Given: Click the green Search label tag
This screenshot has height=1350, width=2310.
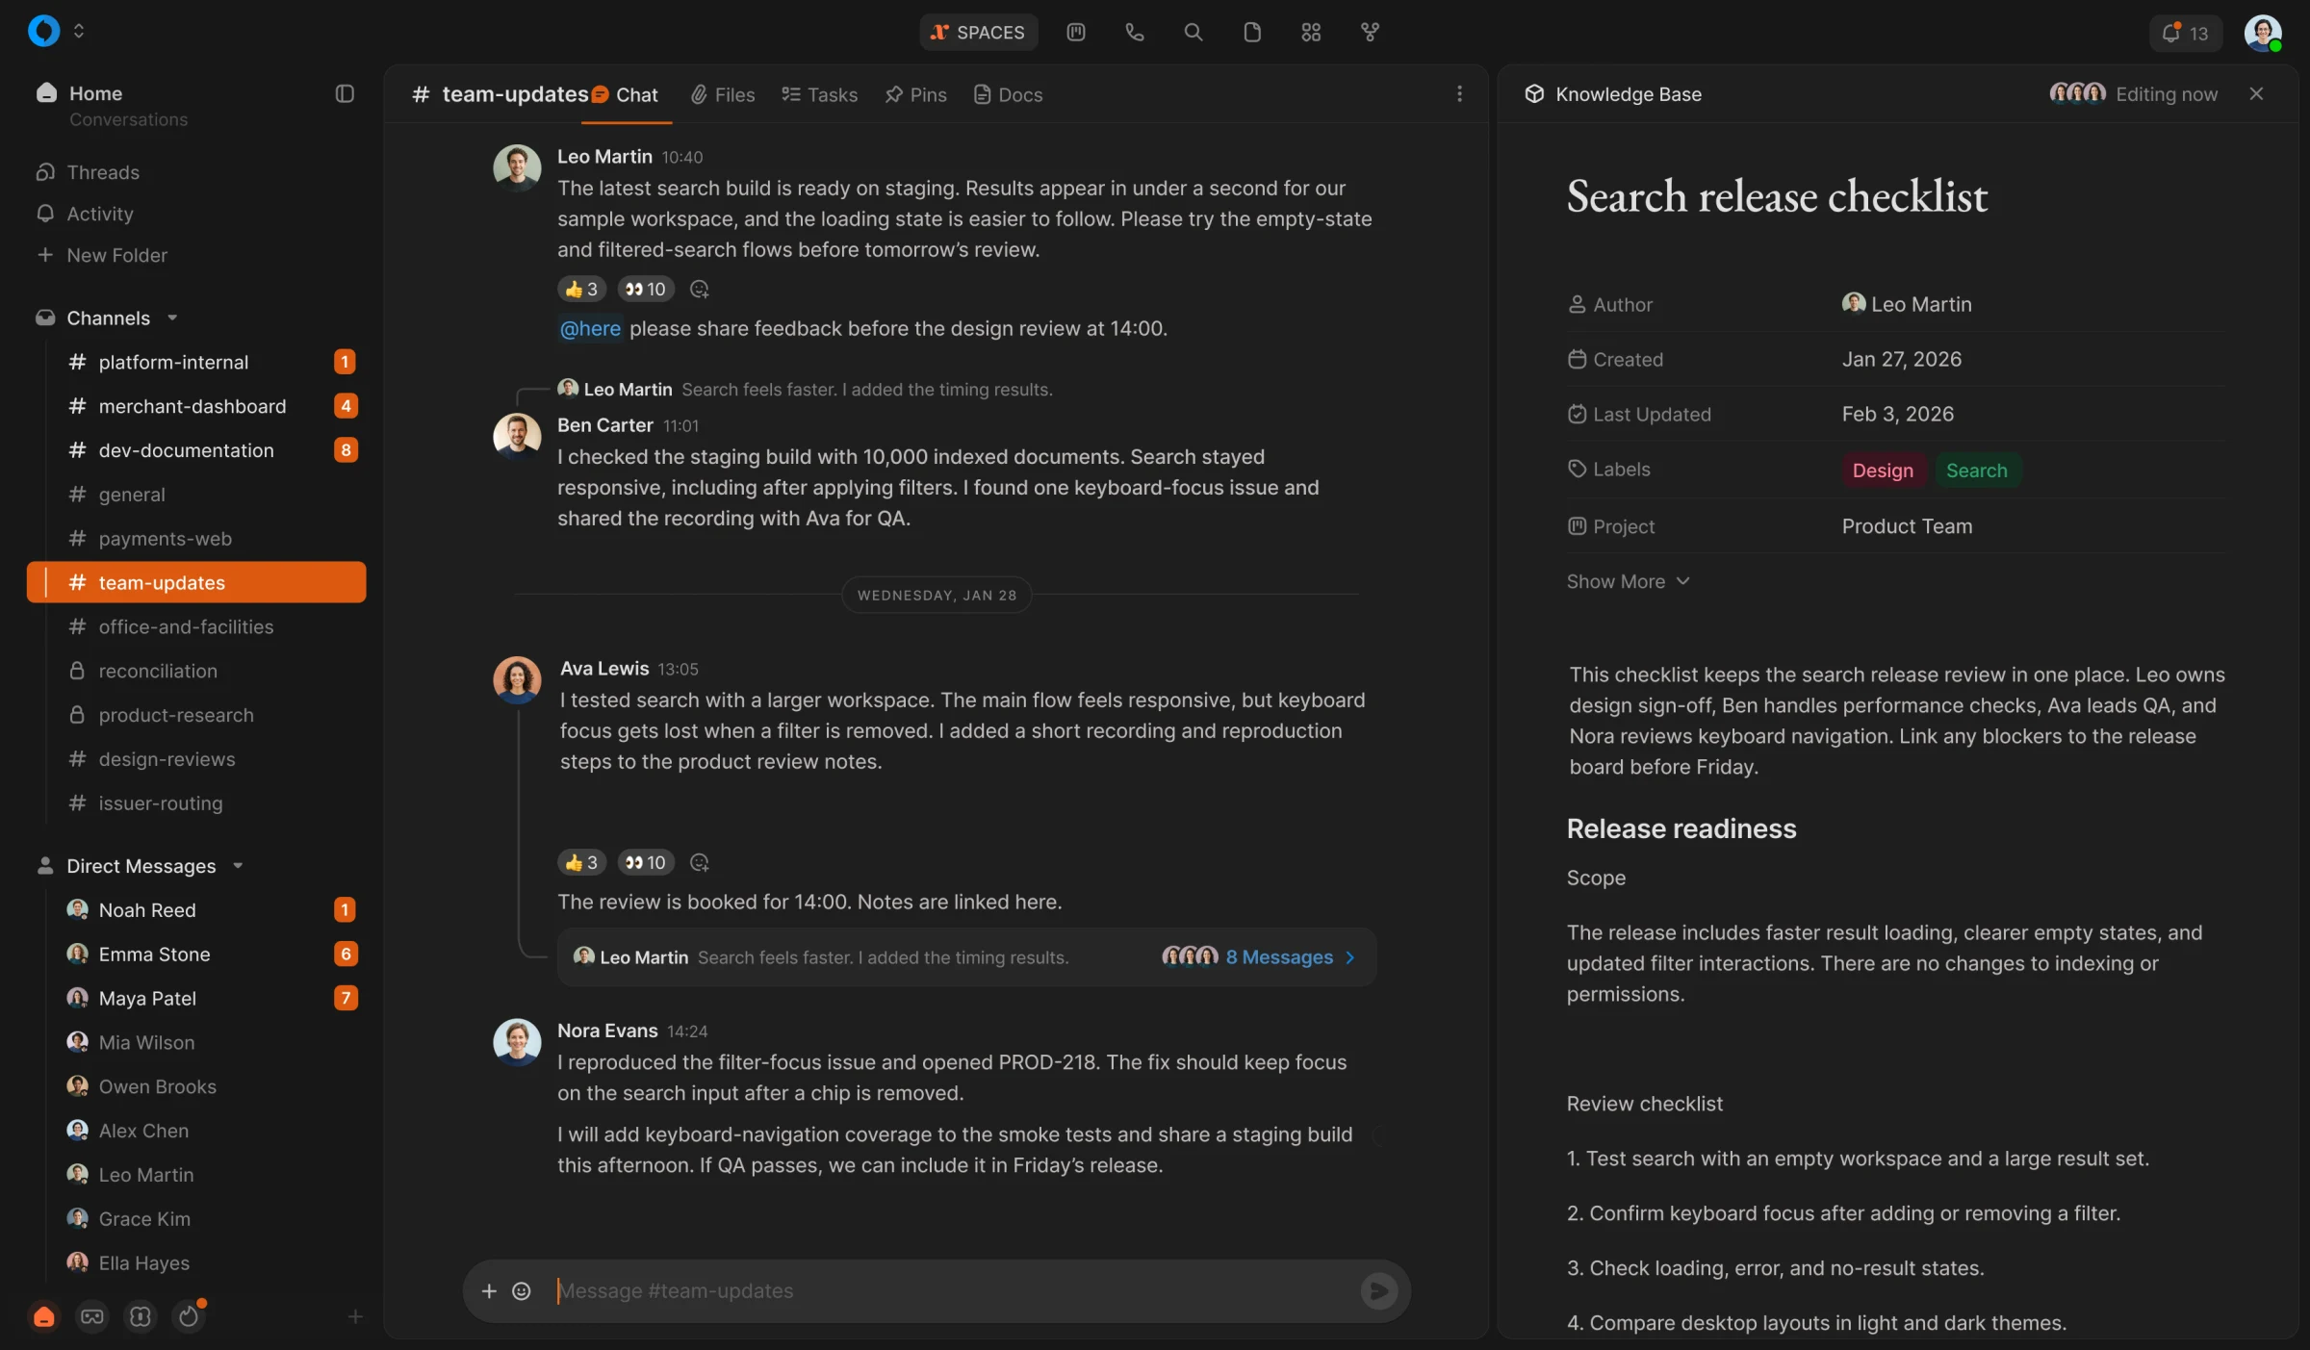Looking at the screenshot, I should pyautogui.click(x=1976, y=470).
